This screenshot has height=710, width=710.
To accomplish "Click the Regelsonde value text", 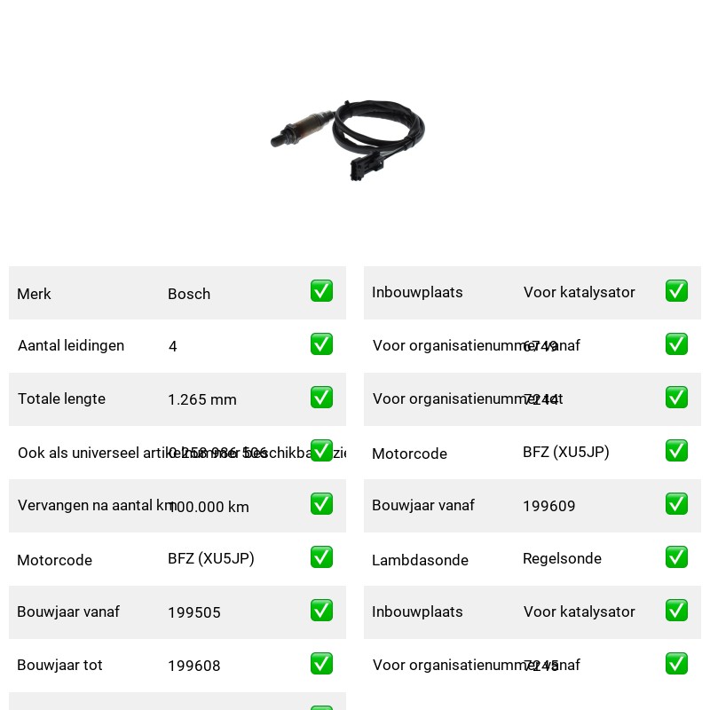I will 562,559.
